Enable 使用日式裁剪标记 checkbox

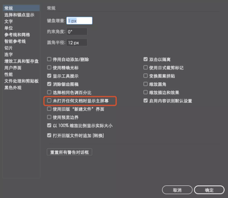coord(145,68)
